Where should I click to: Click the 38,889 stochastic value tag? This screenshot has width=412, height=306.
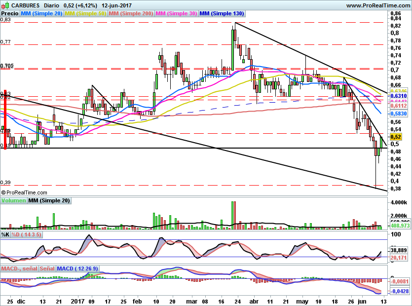point(399,250)
